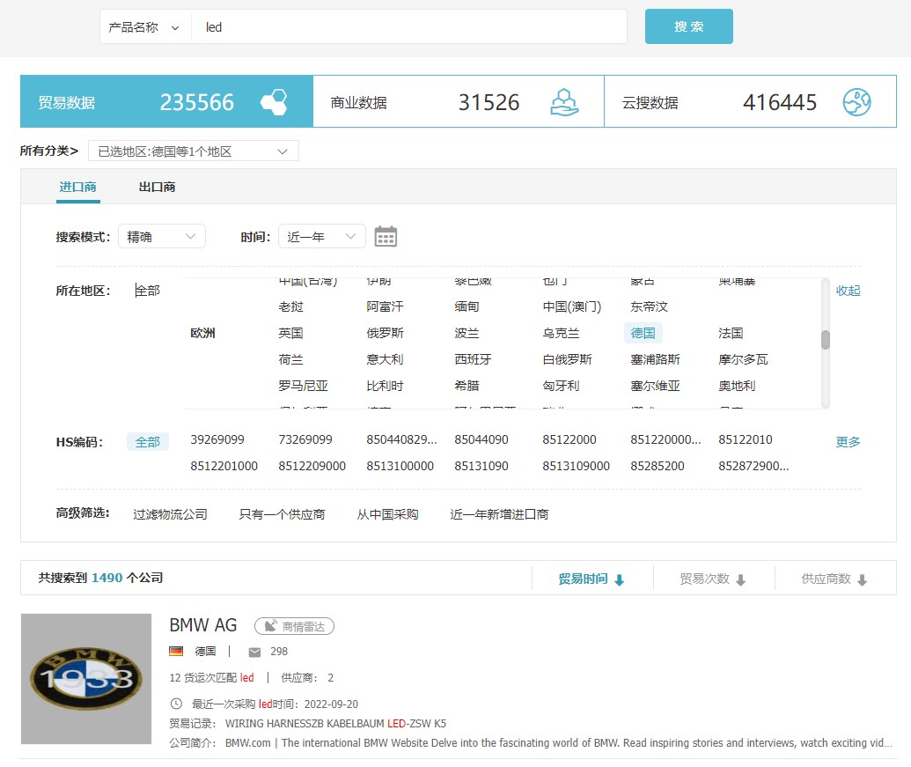Viewport: 911px width, 767px height.
Task: Select the 俄罗斯 region
Action: 385,333
